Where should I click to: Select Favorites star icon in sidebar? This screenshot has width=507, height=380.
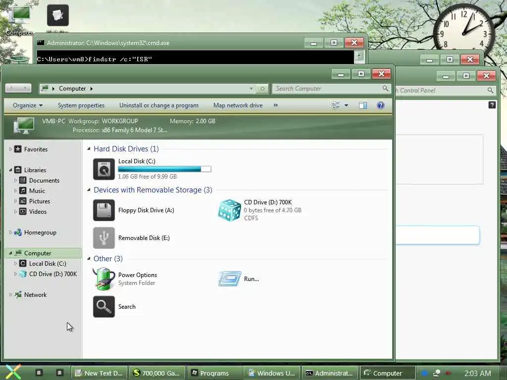pos(18,149)
